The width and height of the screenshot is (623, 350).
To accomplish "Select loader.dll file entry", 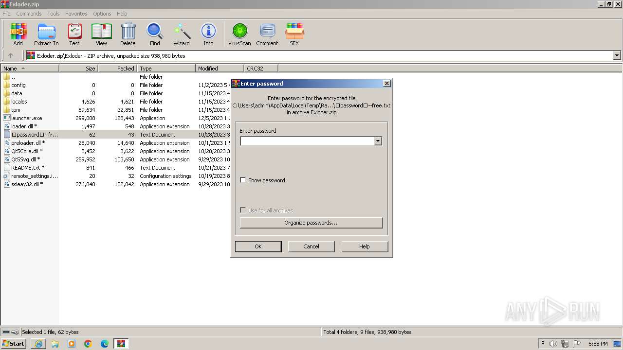I will pos(24,126).
